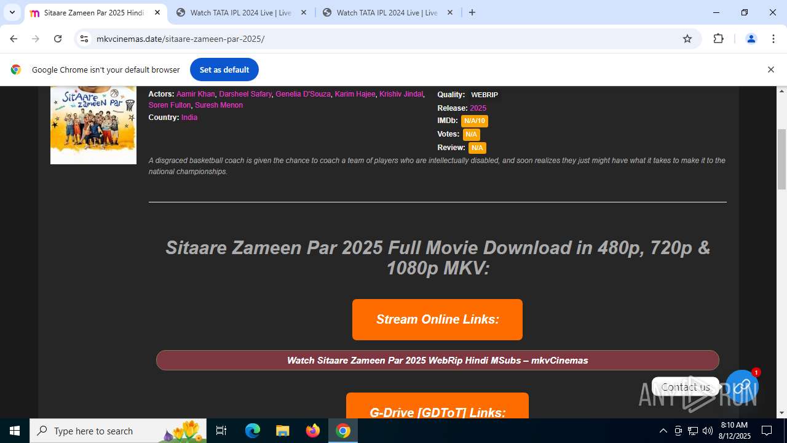Open Darsheel Safary actor link
This screenshot has height=443, width=787.
point(245,94)
